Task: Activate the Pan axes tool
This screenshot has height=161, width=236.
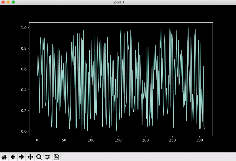Action: point(30,157)
